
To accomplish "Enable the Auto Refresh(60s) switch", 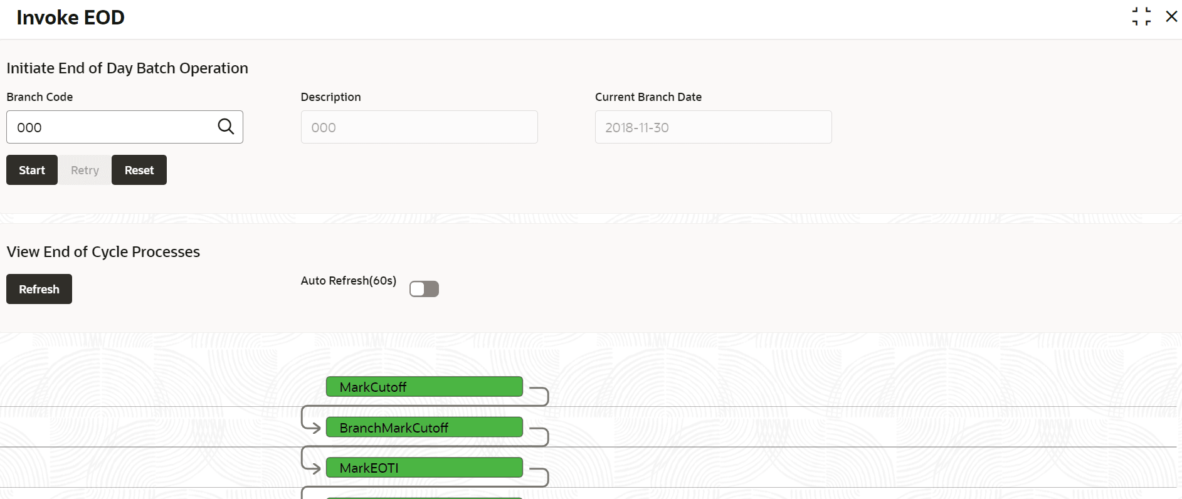I will pyautogui.click(x=424, y=289).
